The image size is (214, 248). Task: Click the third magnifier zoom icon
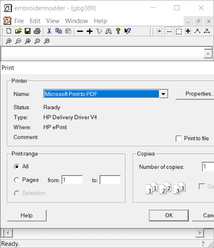click(x=28, y=41)
